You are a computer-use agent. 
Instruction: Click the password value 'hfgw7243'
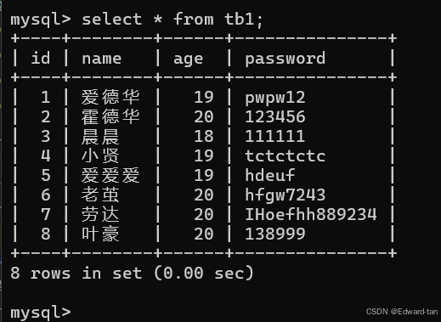click(x=286, y=195)
